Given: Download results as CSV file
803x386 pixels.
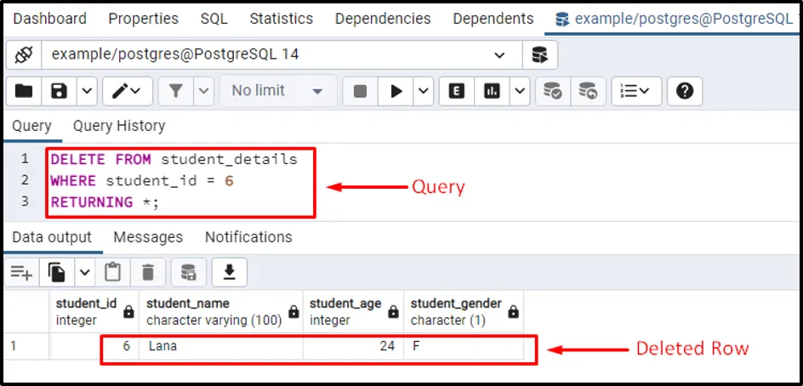Looking at the screenshot, I should click(x=228, y=272).
